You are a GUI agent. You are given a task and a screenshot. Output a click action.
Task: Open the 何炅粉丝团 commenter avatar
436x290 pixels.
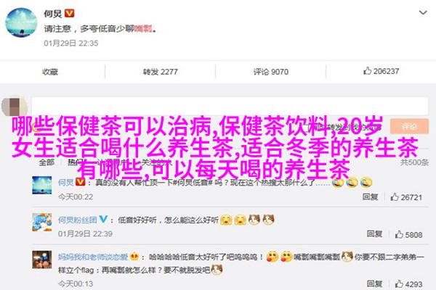(42, 223)
